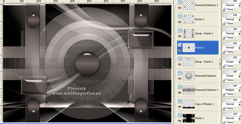Viewport: 241px width, 124px height.
Task: Hide the Promoted Selection 1 layer
Action: tap(179, 93)
